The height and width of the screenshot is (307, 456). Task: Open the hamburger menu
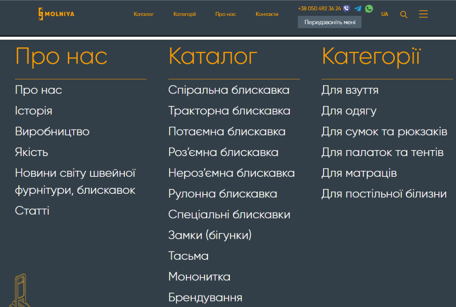(x=423, y=14)
